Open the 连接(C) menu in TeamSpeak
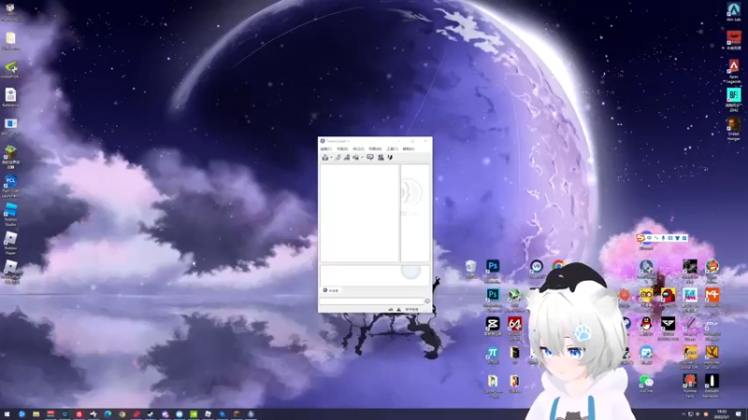 coord(325,149)
